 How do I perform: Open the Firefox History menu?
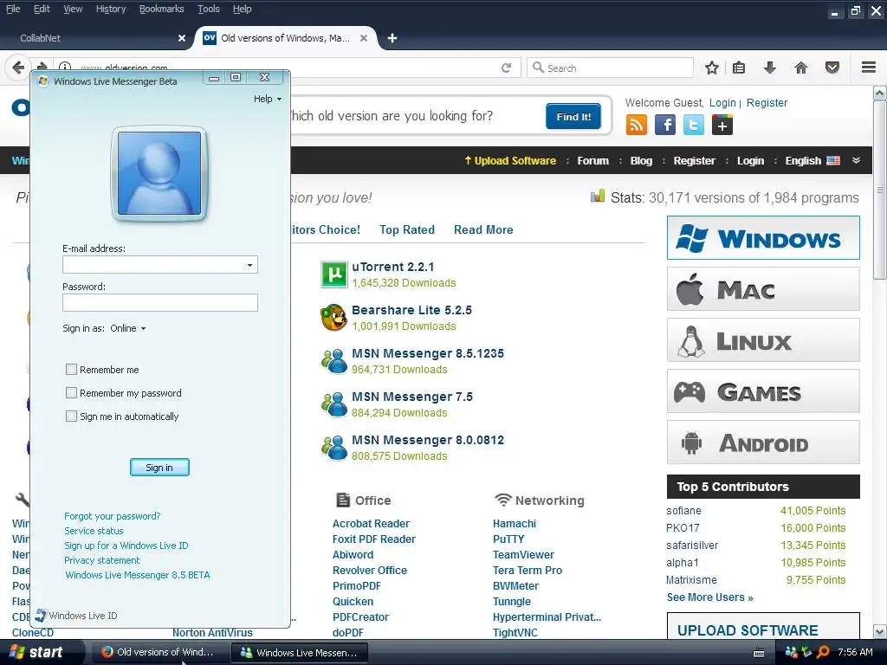click(x=111, y=9)
